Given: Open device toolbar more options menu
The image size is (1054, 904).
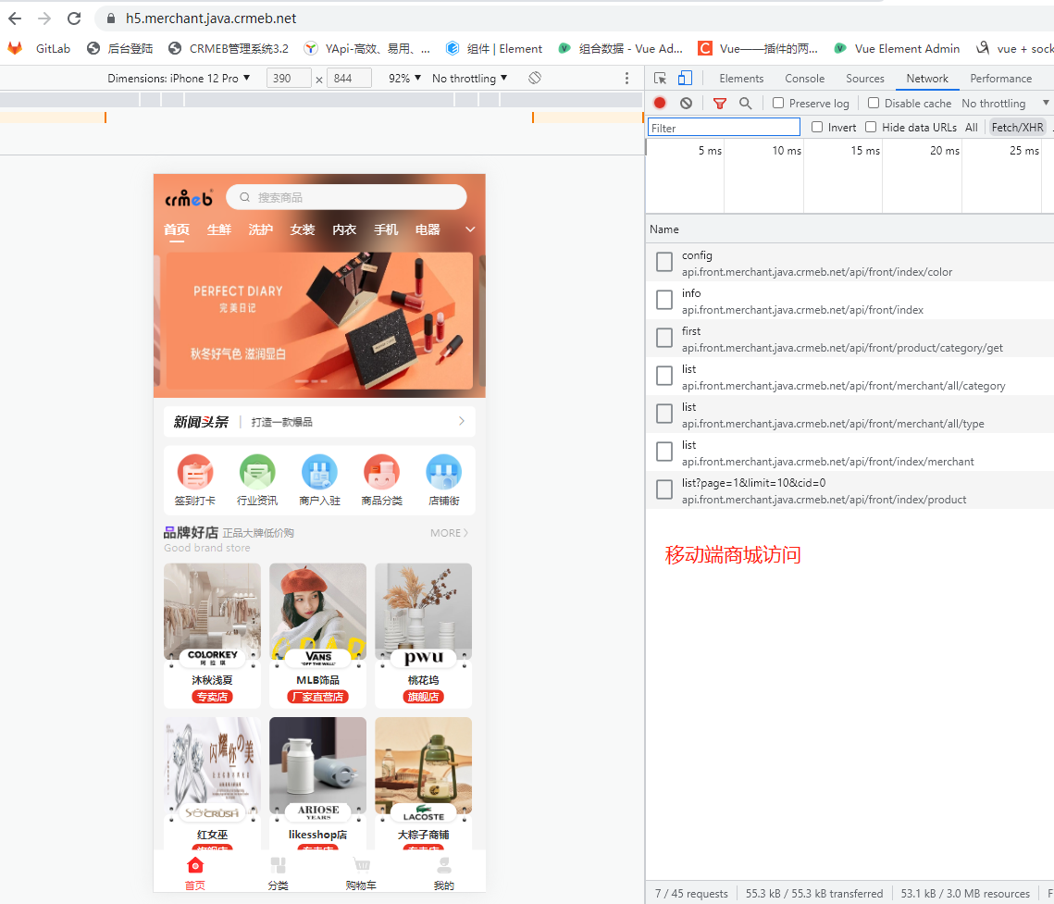Looking at the screenshot, I should pyautogui.click(x=626, y=78).
